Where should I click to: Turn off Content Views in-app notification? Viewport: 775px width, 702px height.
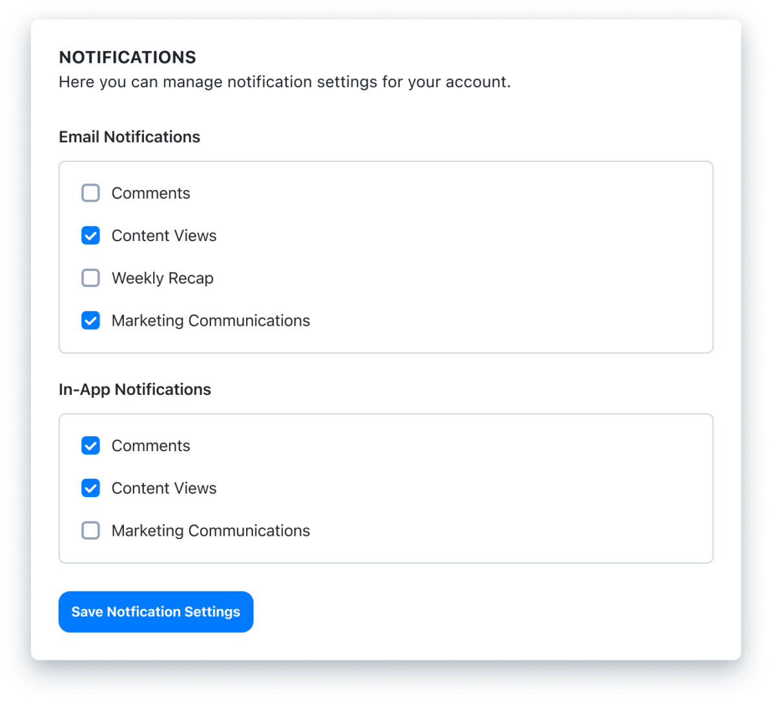[x=90, y=488]
